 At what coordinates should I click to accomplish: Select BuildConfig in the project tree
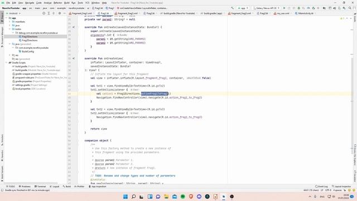tap(28, 51)
